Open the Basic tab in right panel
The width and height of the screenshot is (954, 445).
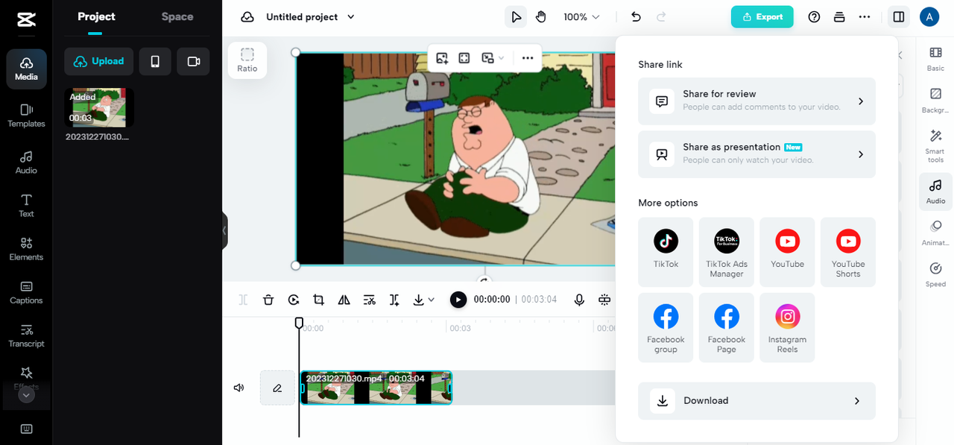point(935,59)
